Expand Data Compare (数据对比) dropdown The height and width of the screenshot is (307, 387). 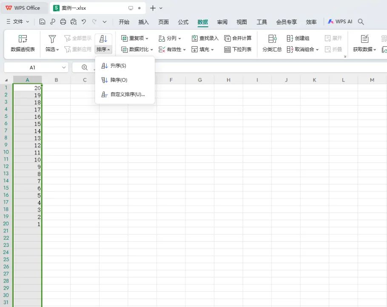coord(151,50)
